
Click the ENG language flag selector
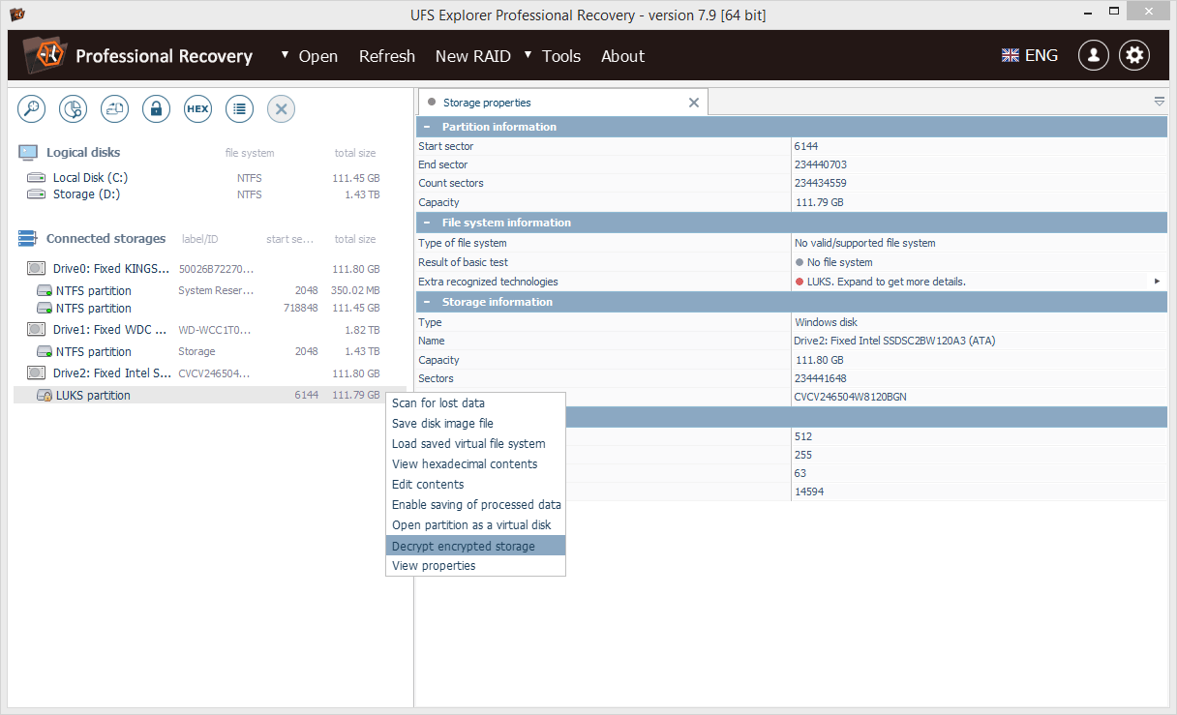tap(1030, 55)
